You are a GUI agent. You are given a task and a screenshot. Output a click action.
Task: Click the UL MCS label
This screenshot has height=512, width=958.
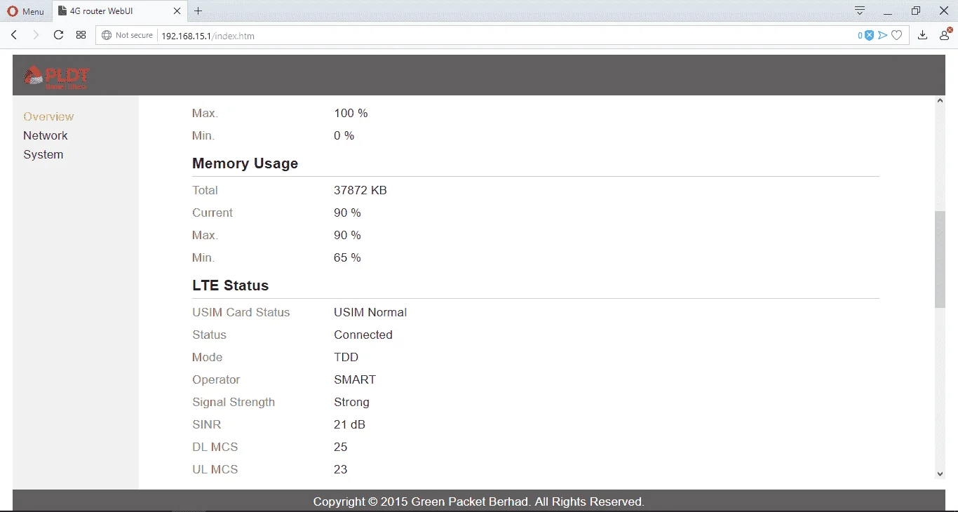215,469
